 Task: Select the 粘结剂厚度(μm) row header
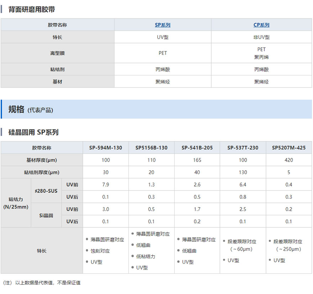coord(42,172)
